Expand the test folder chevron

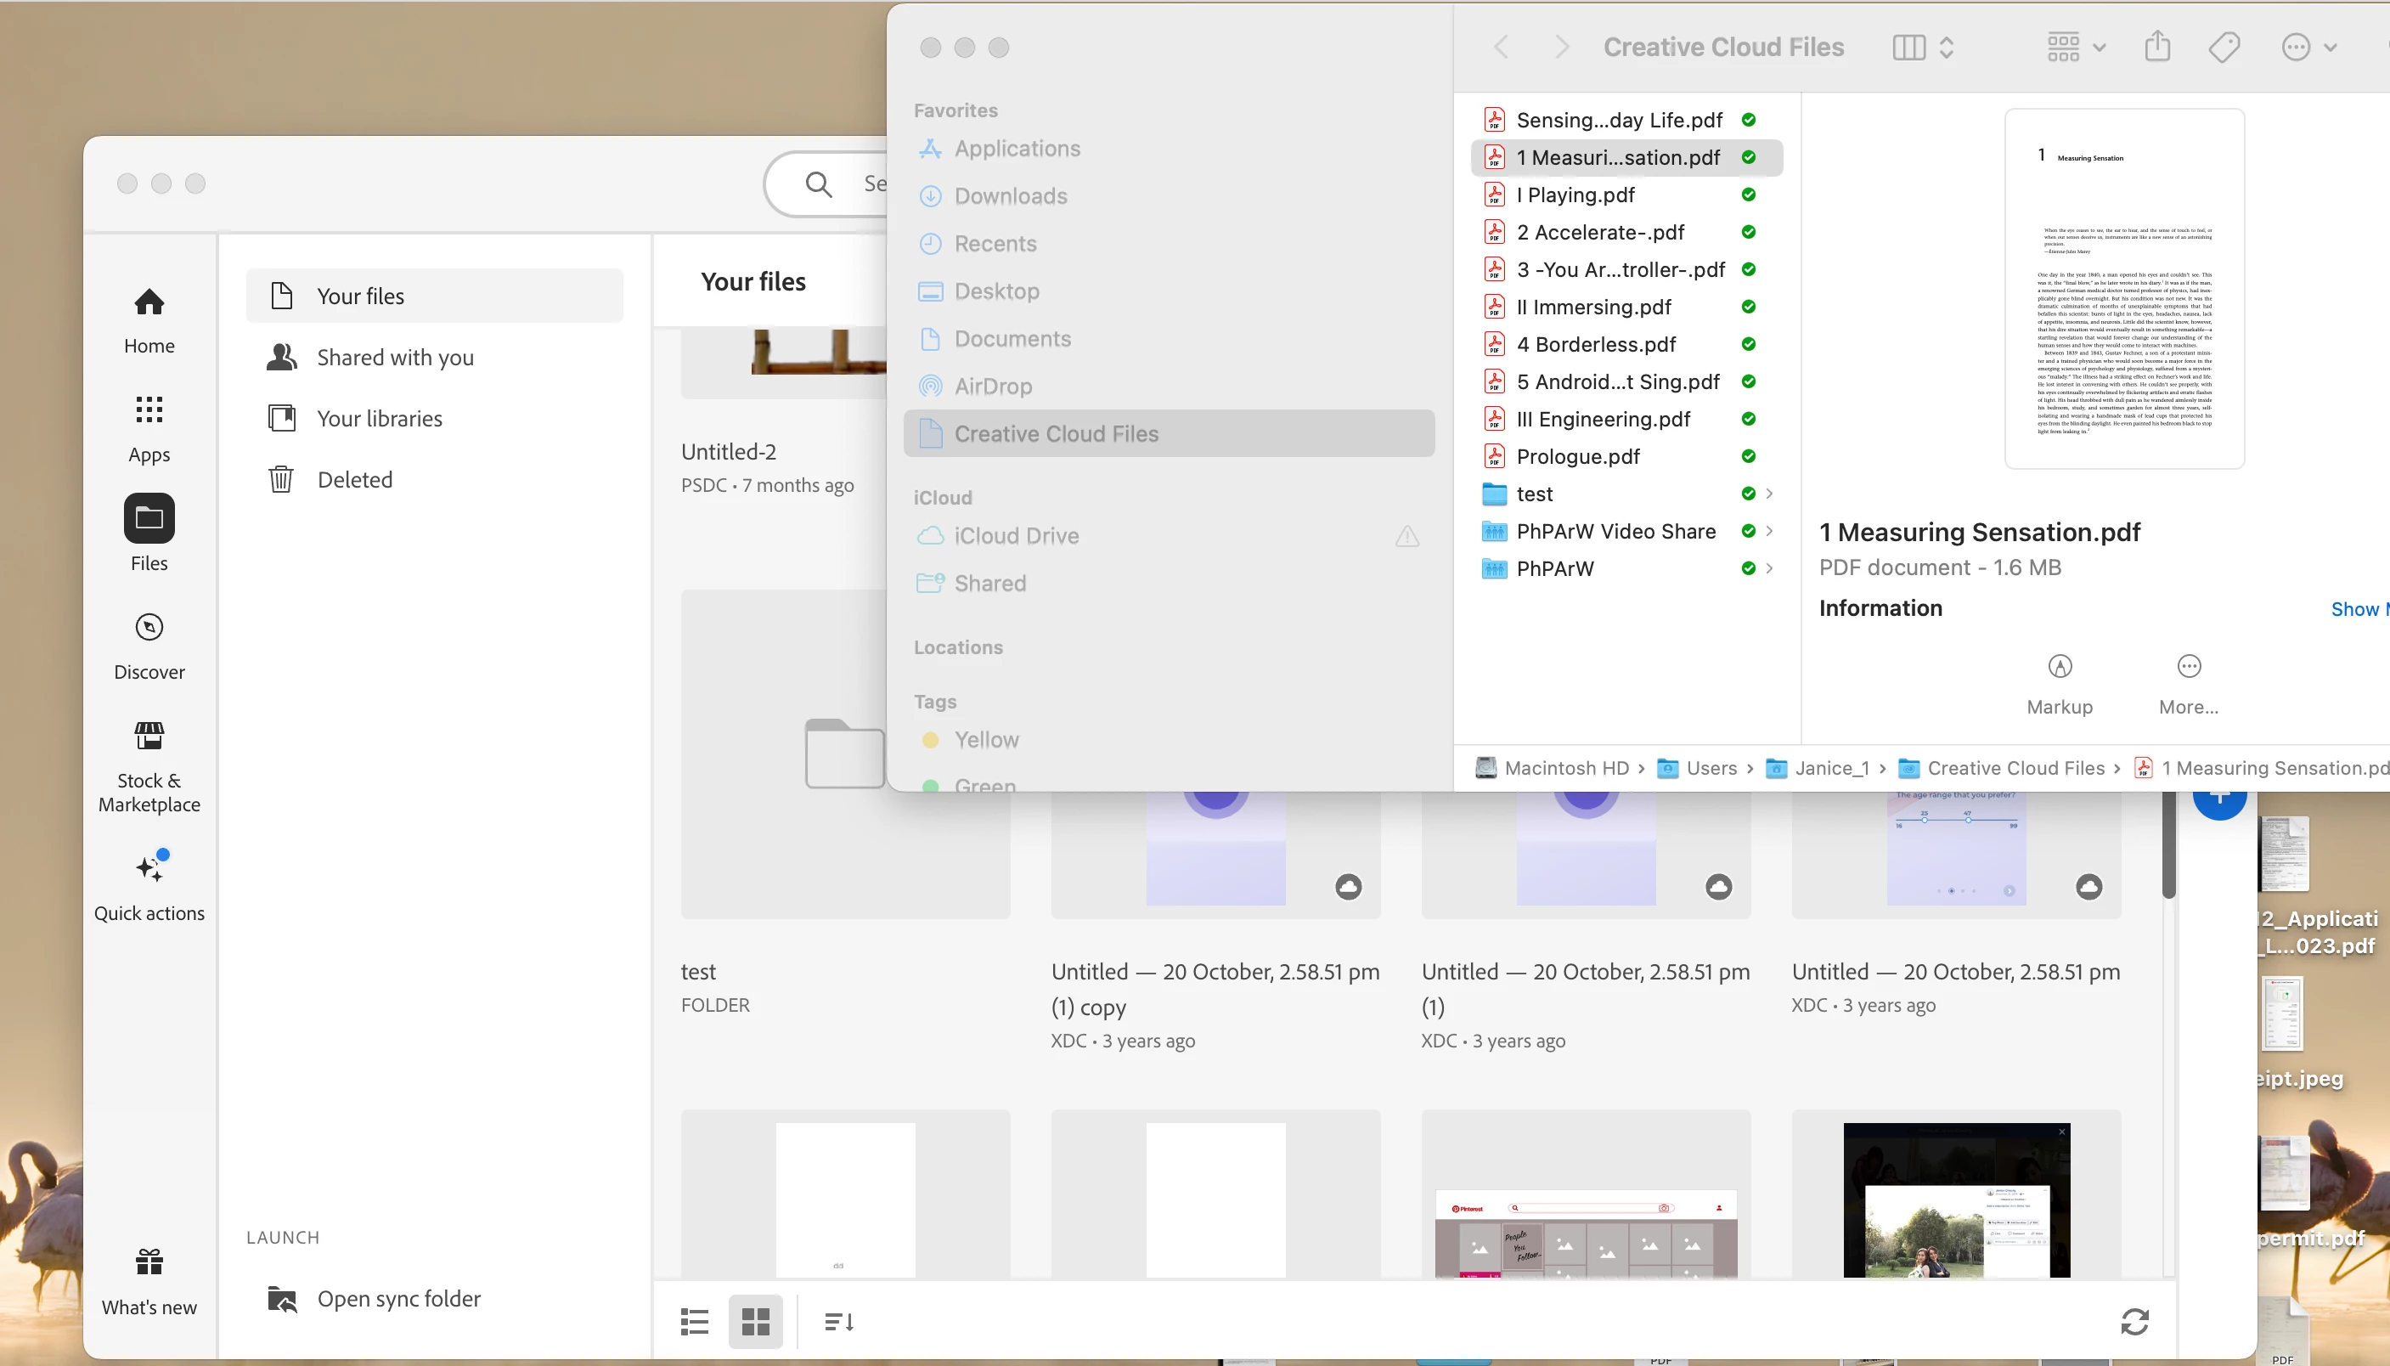(1769, 494)
